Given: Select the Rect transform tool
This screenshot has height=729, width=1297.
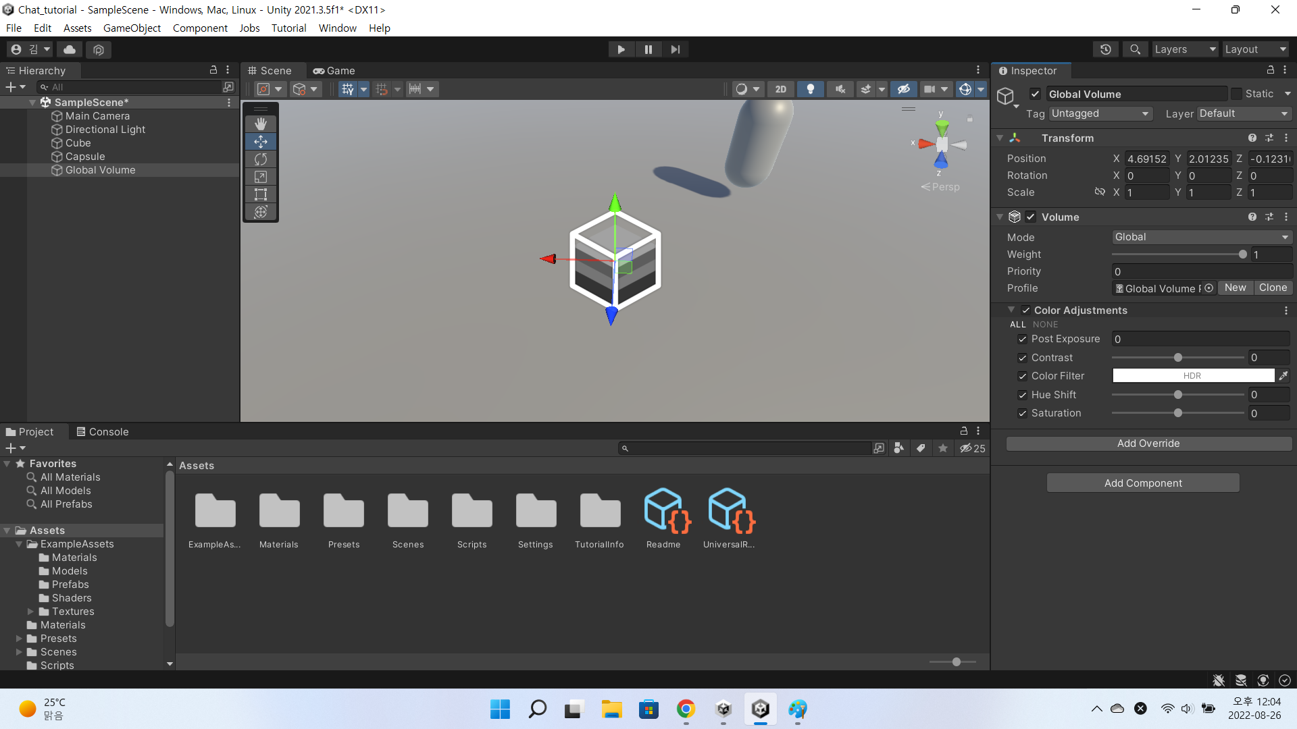Looking at the screenshot, I should (261, 194).
